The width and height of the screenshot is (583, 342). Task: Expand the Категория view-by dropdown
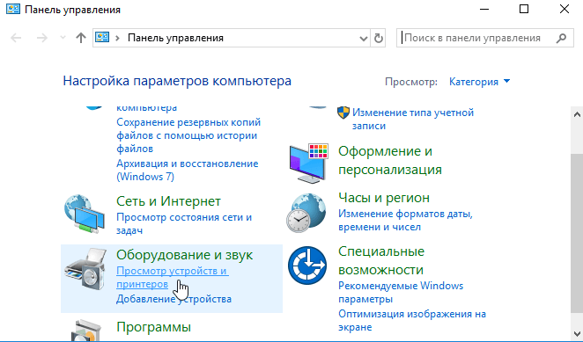479,81
